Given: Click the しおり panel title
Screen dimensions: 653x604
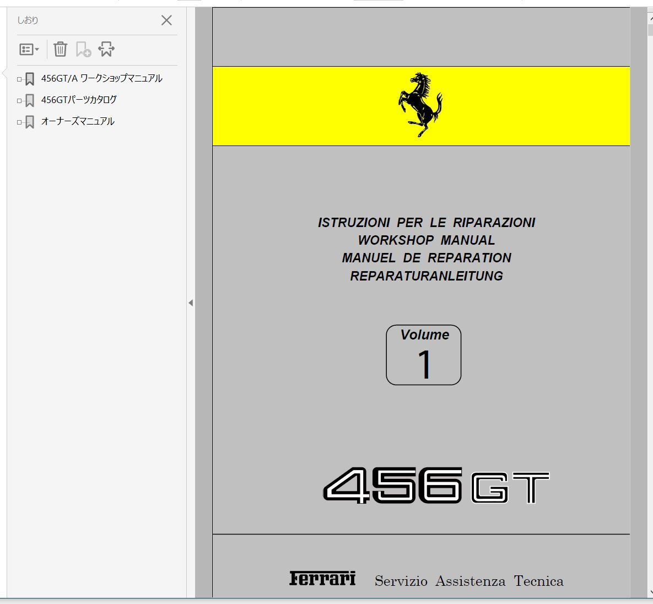Looking at the screenshot, I should [28, 20].
